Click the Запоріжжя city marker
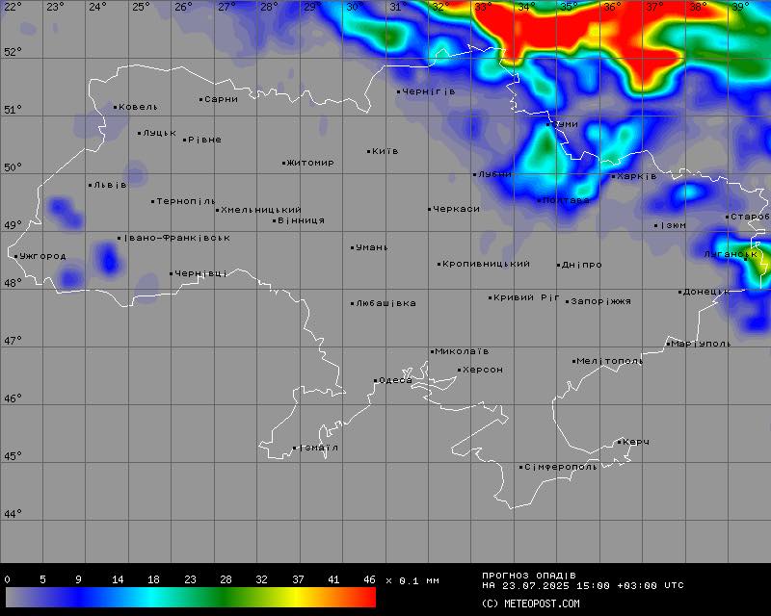Screen dimensions: 771x616 click(x=568, y=301)
